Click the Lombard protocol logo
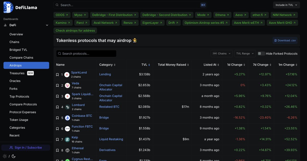Viewport: 307px width, 161px height. point(67,107)
